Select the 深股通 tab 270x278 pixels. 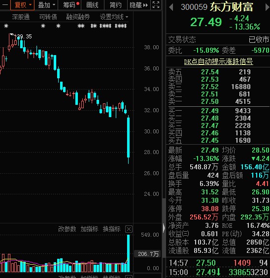point(21,17)
